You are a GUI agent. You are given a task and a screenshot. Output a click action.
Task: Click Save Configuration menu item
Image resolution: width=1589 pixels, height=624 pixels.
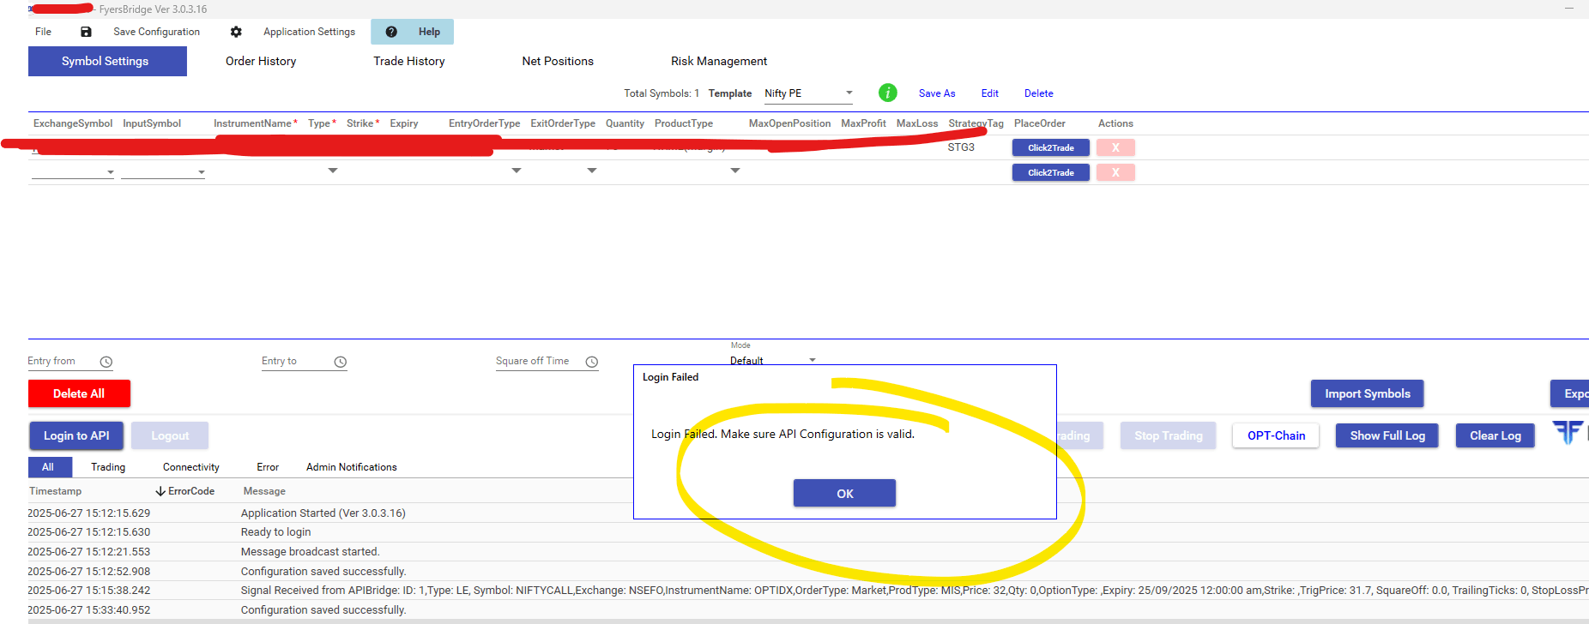156,32
